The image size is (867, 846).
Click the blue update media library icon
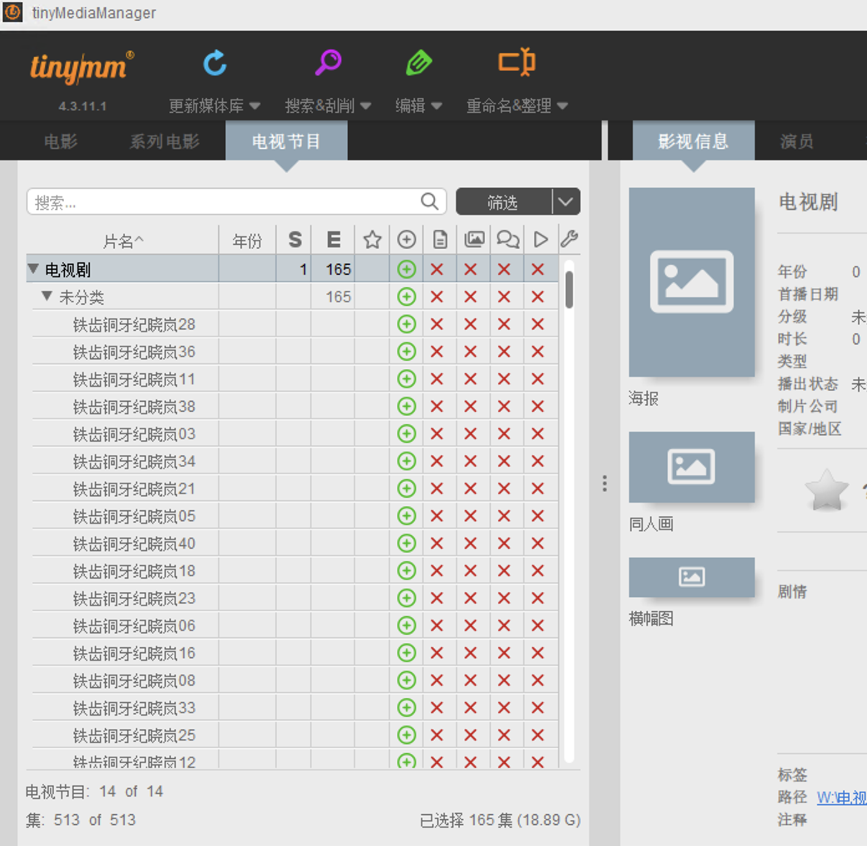[215, 63]
